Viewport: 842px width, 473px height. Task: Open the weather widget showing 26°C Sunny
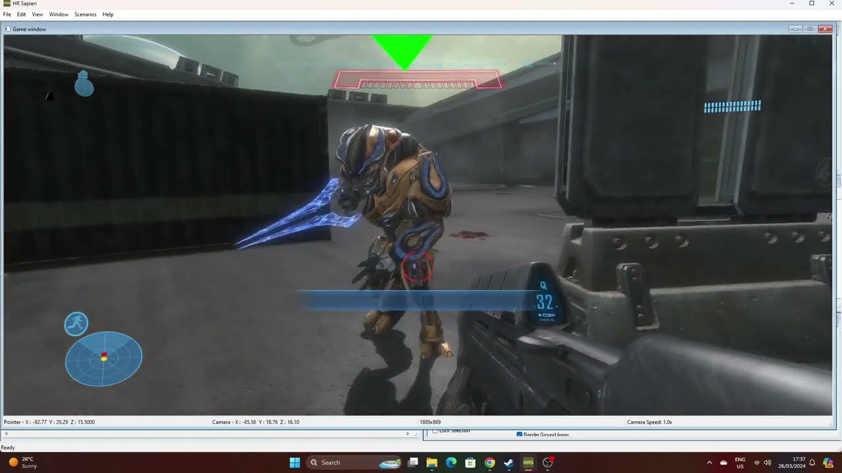(x=23, y=462)
